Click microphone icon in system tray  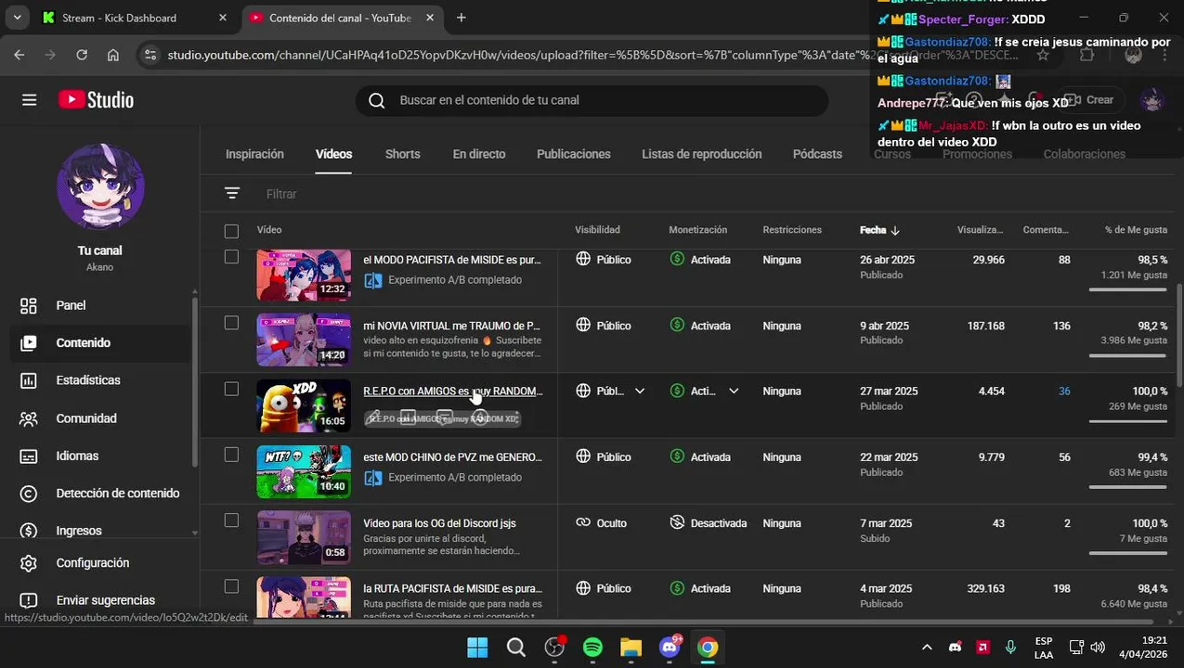pyautogui.click(x=1010, y=648)
